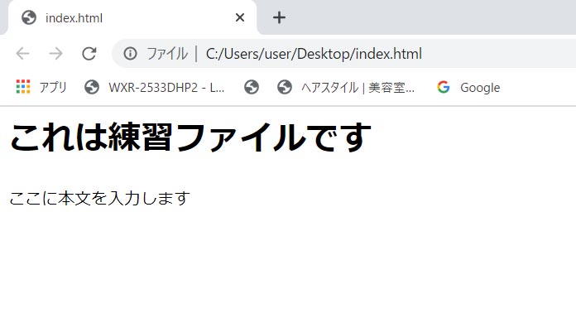Reload the index.html page
Viewport: 576px width, 318px height.
pos(89,54)
